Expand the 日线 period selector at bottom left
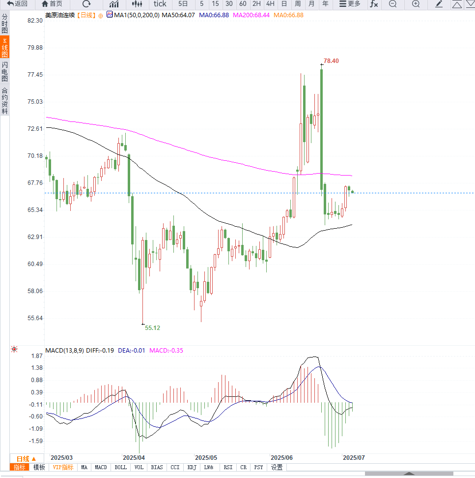Image resolution: width=475 pixels, height=478 pixels. click(x=27, y=458)
